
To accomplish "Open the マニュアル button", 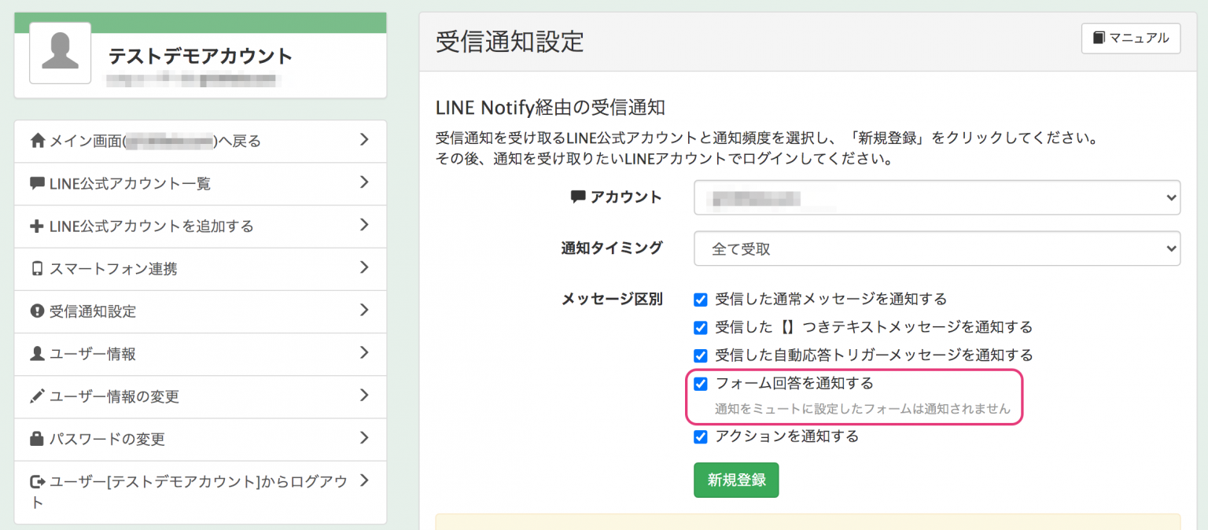I will coord(1131,38).
